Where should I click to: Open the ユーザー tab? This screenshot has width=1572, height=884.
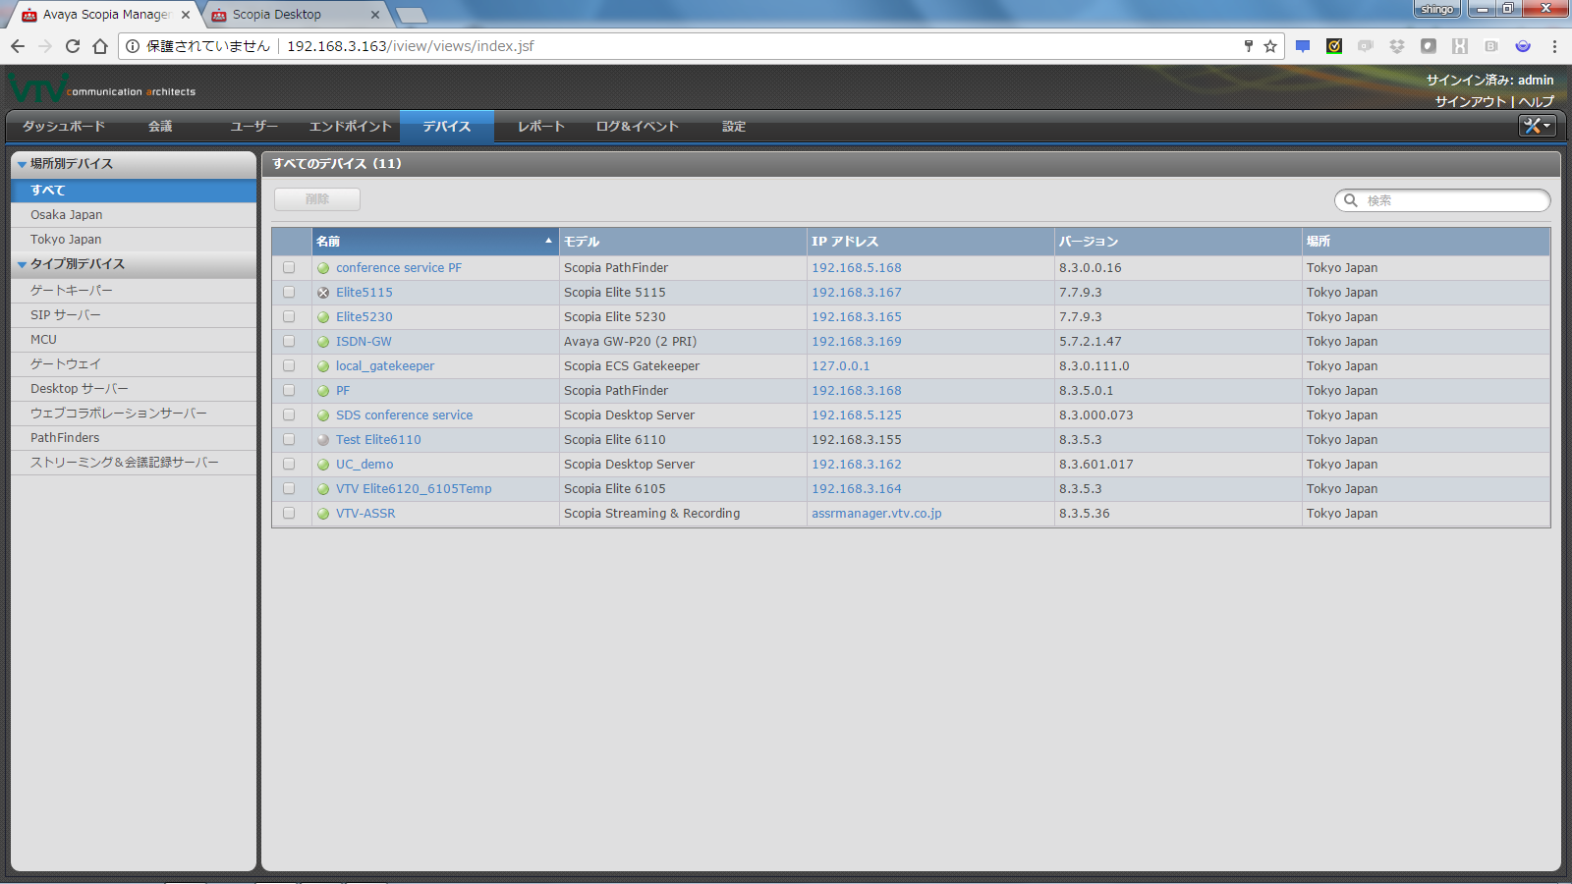(x=254, y=127)
